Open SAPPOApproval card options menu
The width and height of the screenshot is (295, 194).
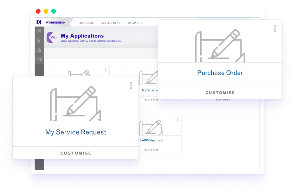(x=177, y=119)
